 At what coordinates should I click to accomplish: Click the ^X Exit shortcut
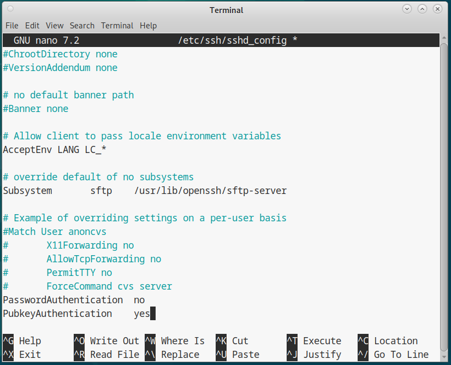click(x=22, y=355)
